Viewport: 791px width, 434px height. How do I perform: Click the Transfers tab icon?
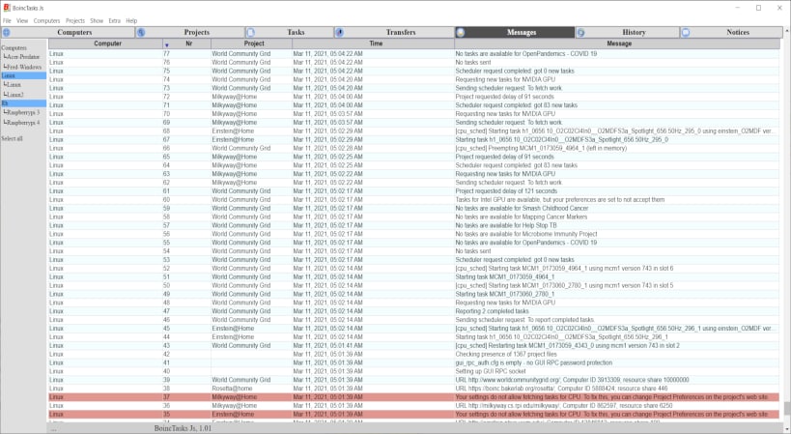[340, 32]
